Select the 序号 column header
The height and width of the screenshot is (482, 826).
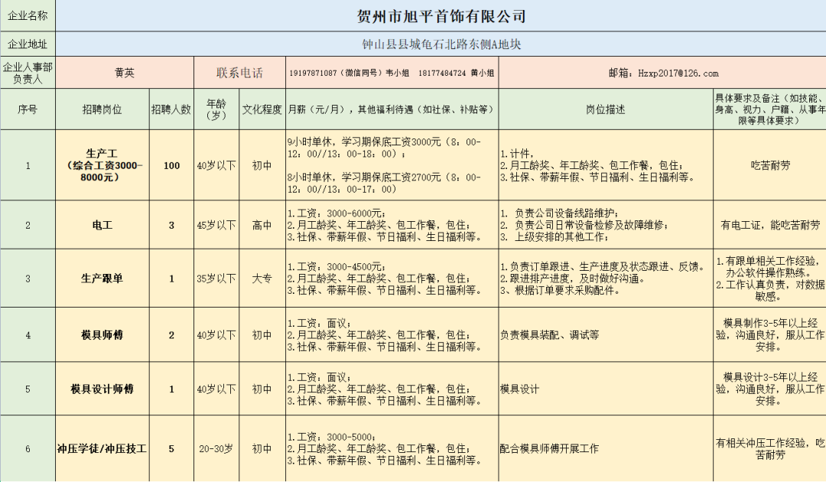[28, 109]
